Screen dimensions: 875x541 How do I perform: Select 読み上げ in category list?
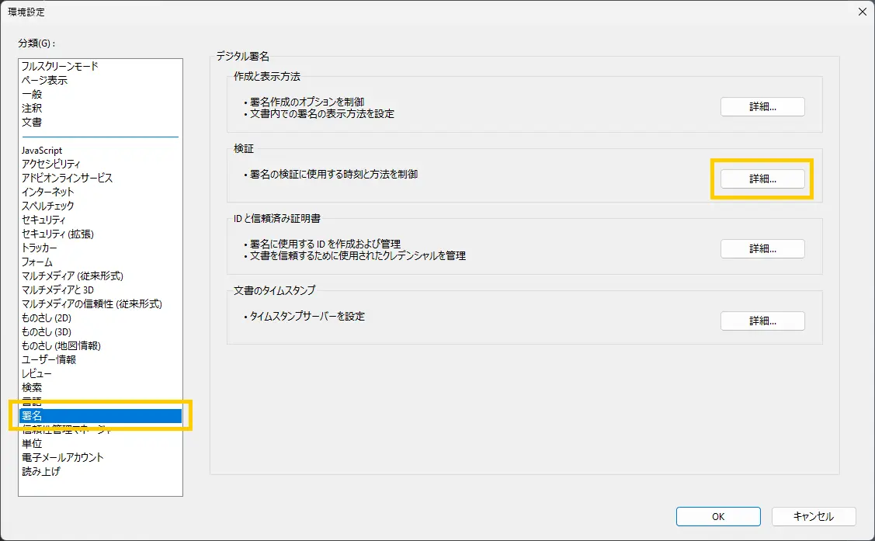point(40,472)
